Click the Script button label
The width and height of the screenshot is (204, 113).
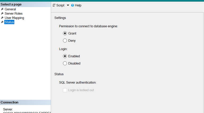click(x=60, y=5)
